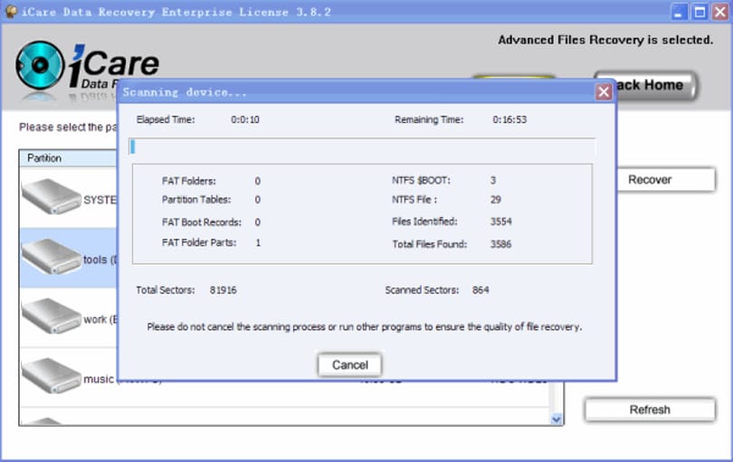Select the music partition drive icon
The height and width of the screenshot is (462, 733).
coord(51,376)
